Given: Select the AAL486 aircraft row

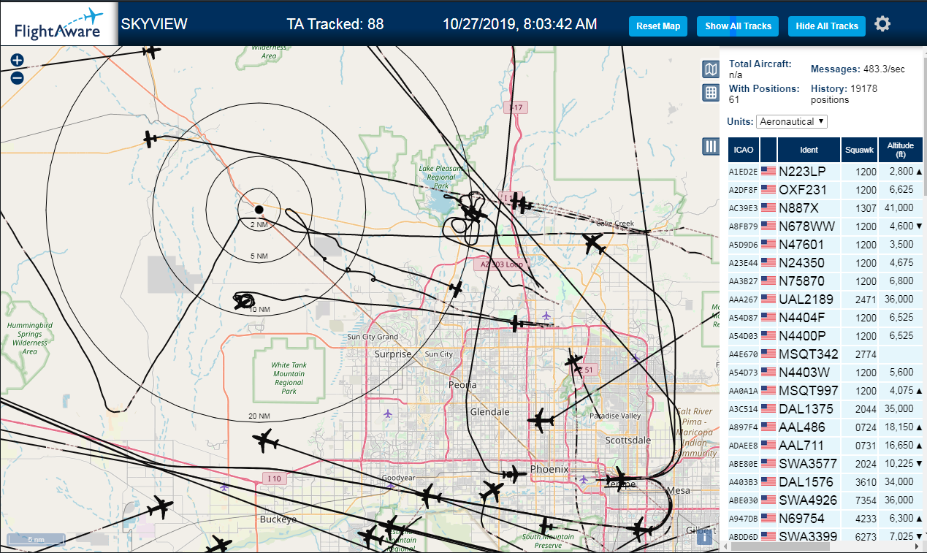Looking at the screenshot, I should pyautogui.click(x=825, y=427).
